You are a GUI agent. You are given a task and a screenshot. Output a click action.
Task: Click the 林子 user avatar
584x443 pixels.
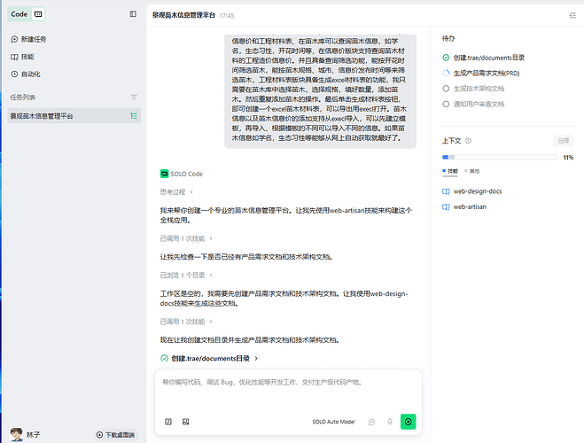point(16,434)
